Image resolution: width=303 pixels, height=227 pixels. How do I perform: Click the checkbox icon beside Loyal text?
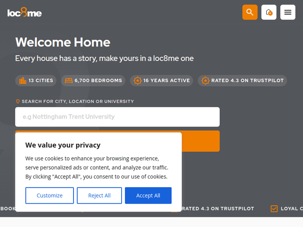click(x=274, y=208)
